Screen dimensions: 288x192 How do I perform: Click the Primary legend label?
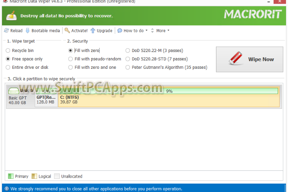pyautogui.click(x=22, y=176)
